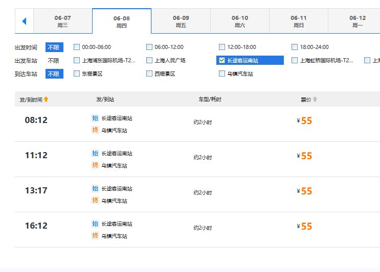Select the 06-08 Thursday date tab
Viewport: 380px width, 272px height.
pyautogui.click(x=122, y=21)
